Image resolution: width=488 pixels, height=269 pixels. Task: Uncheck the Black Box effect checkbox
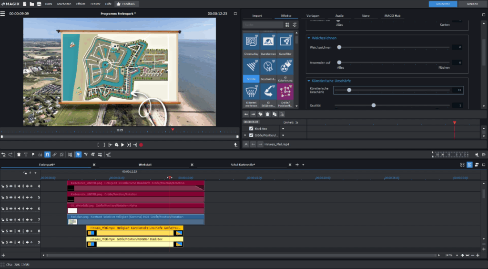251,129
